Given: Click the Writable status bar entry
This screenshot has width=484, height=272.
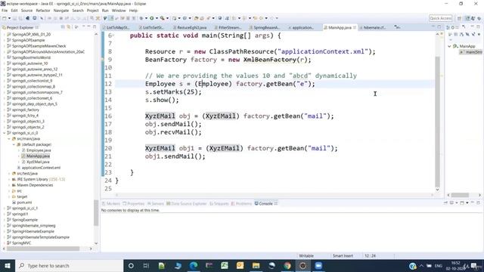Looking at the screenshot, I should point(306,255).
